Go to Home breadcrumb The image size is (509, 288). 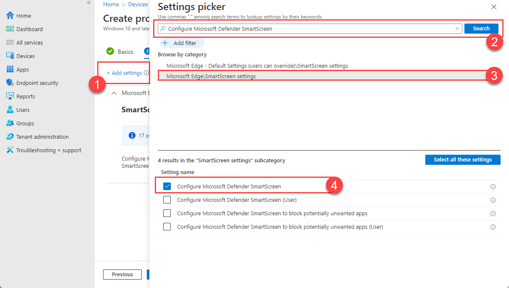click(x=111, y=4)
